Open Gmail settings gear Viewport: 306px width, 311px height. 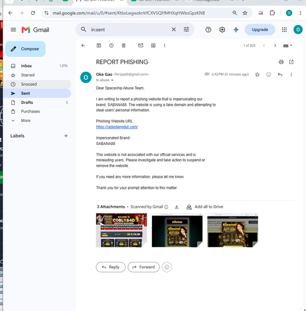click(222, 30)
